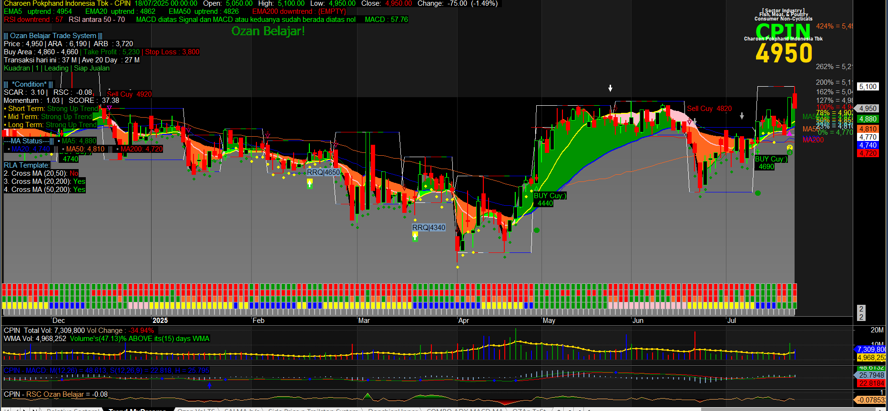The height and width of the screenshot is (411, 888).
Task: Click the Mar label on the time axis
Action: point(364,321)
